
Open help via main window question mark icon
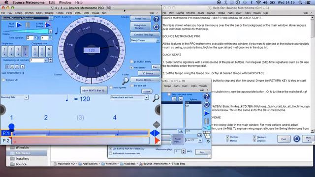(156, 19)
